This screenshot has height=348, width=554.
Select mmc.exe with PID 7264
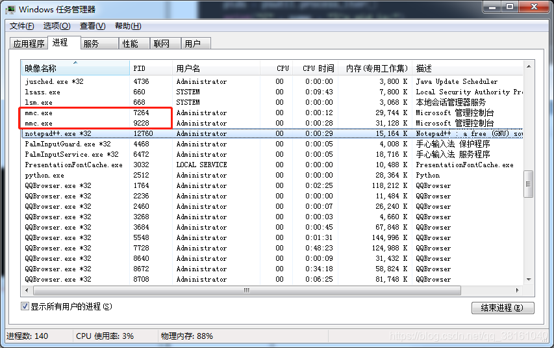[272, 113]
